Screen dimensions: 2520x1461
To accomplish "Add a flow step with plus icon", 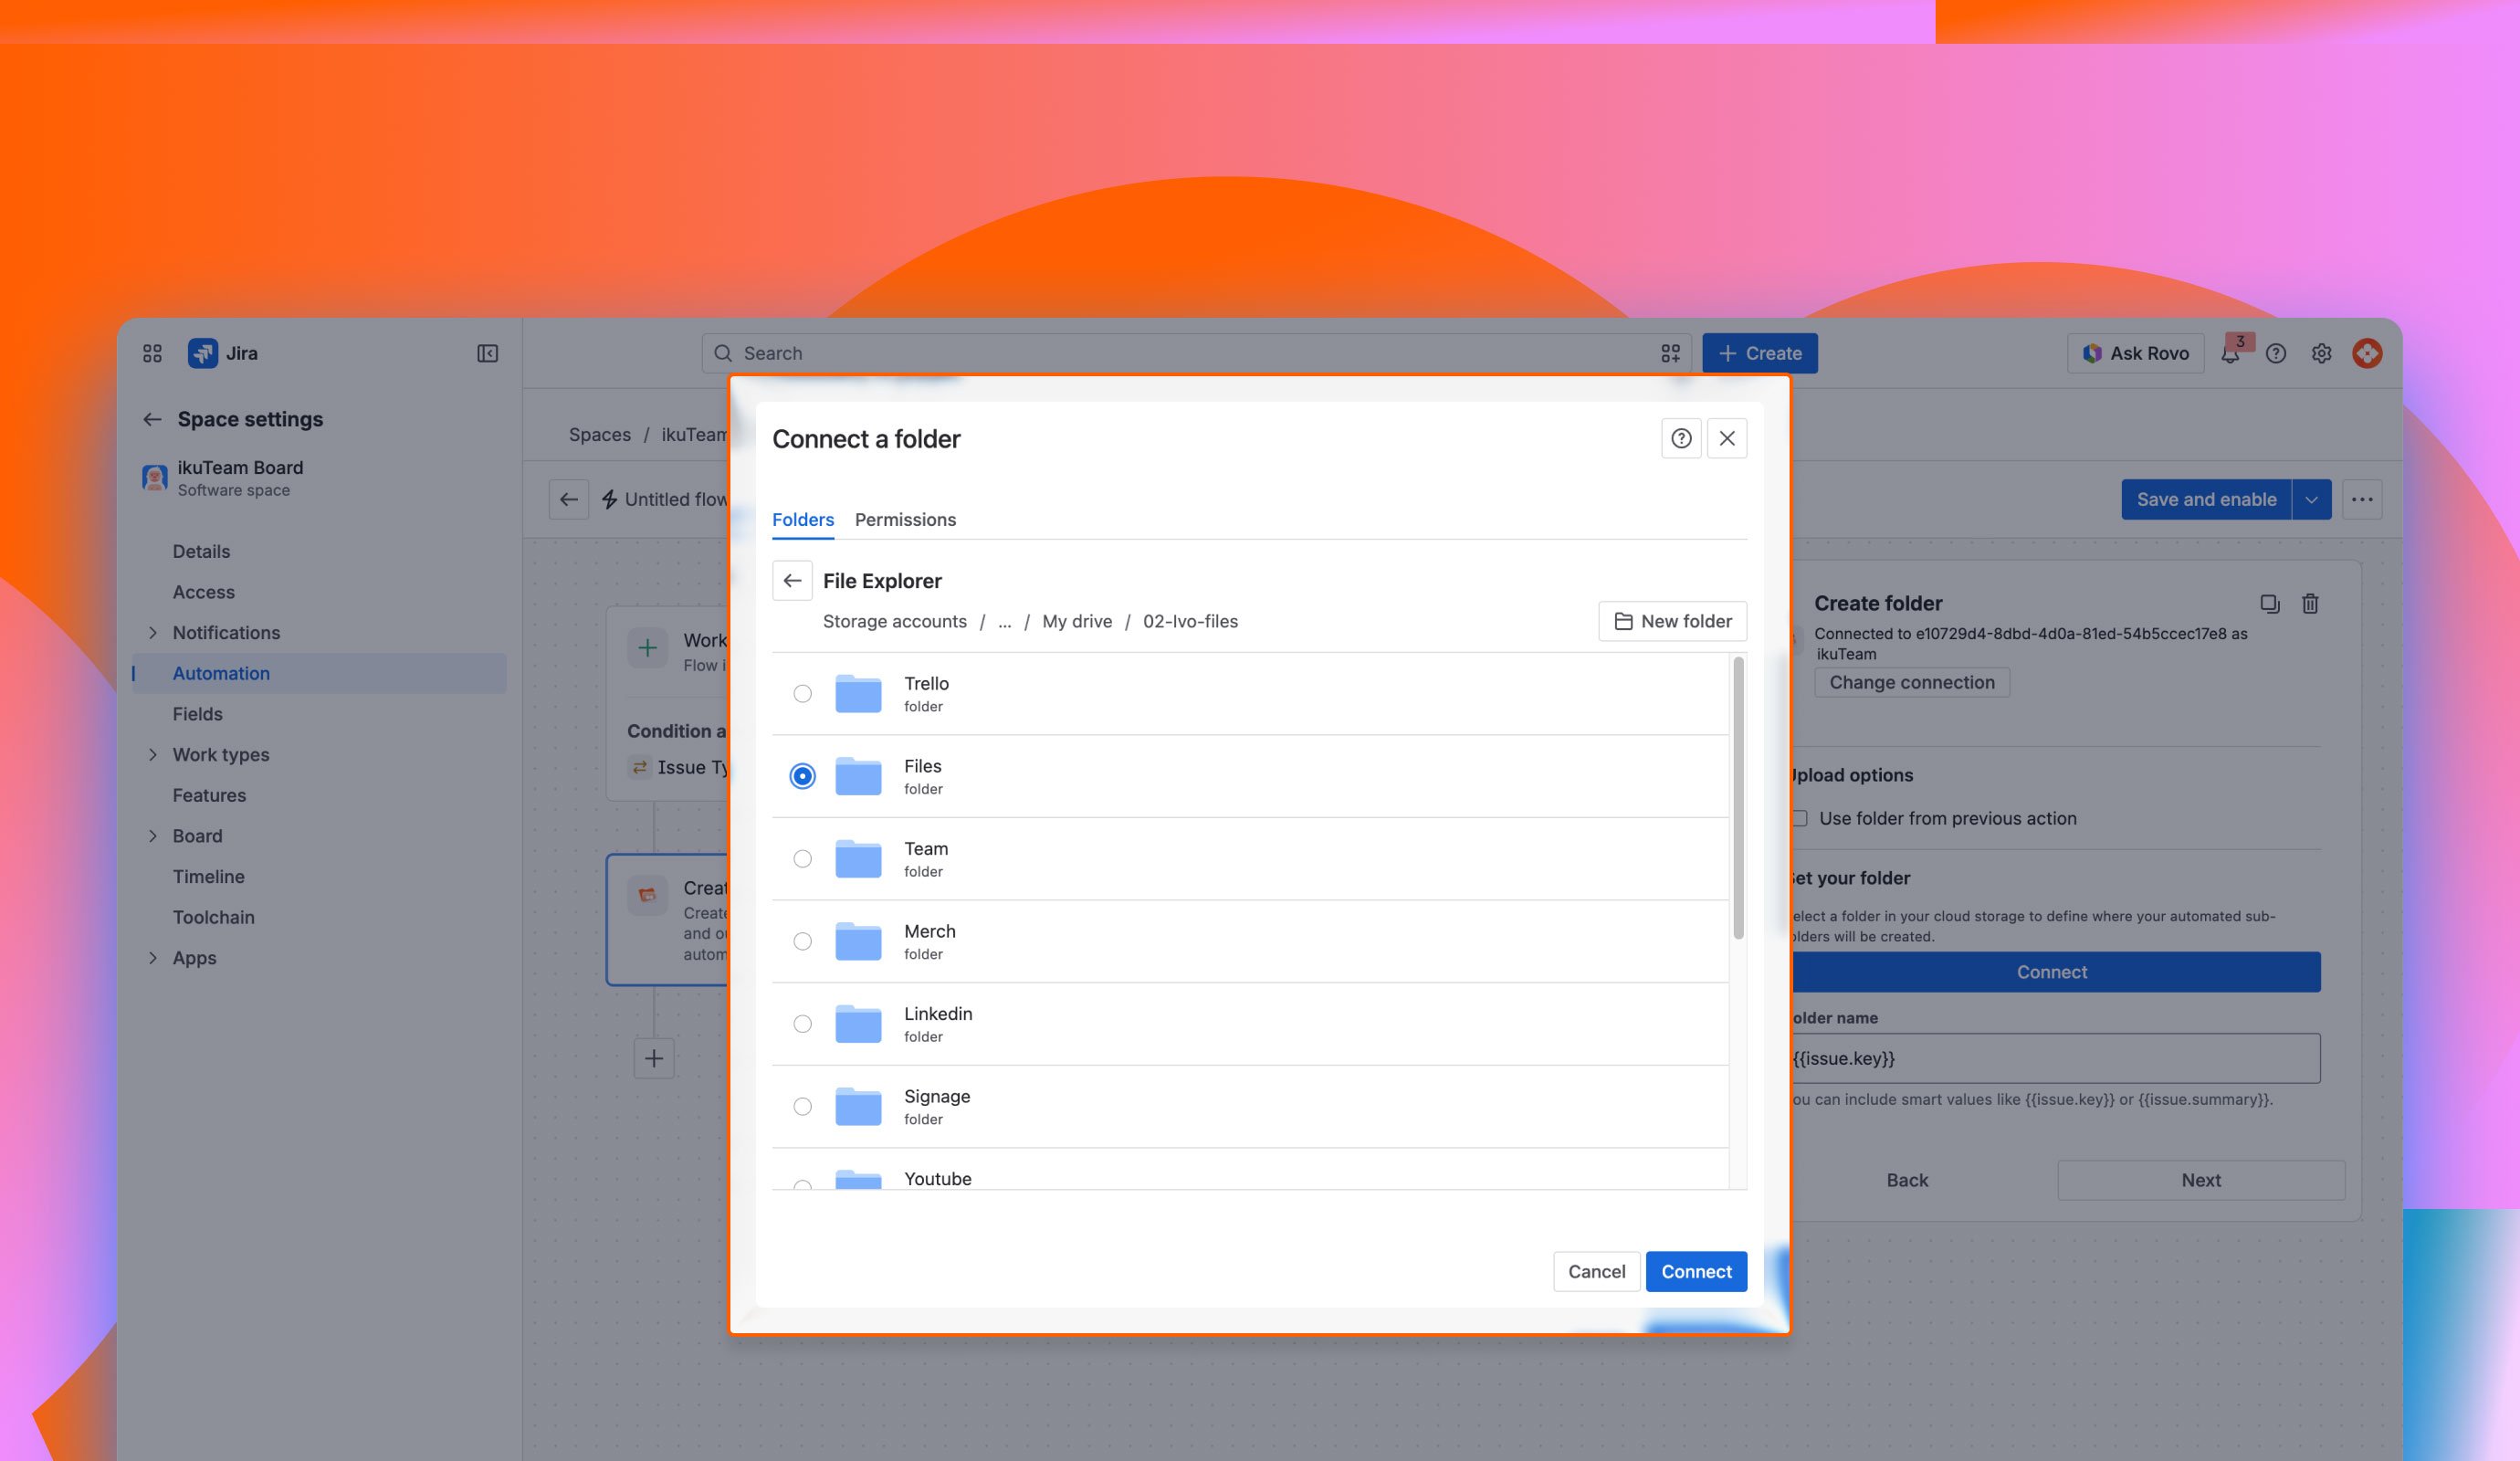I will 654,1058.
